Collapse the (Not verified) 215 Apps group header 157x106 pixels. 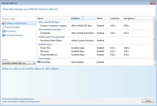tap(49, 22)
